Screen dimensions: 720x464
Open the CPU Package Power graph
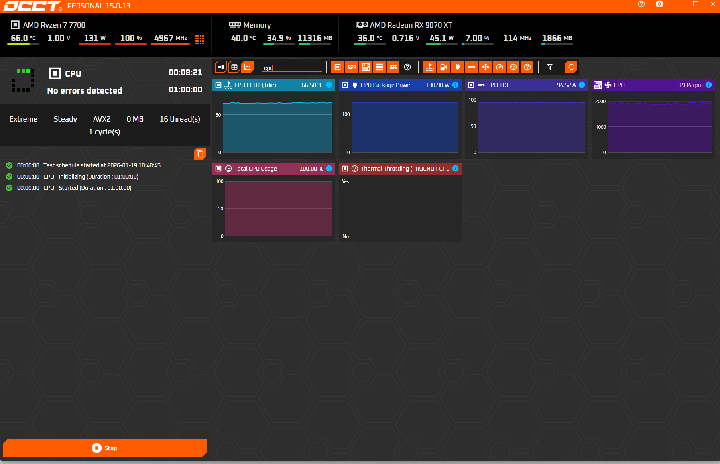(400, 125)
